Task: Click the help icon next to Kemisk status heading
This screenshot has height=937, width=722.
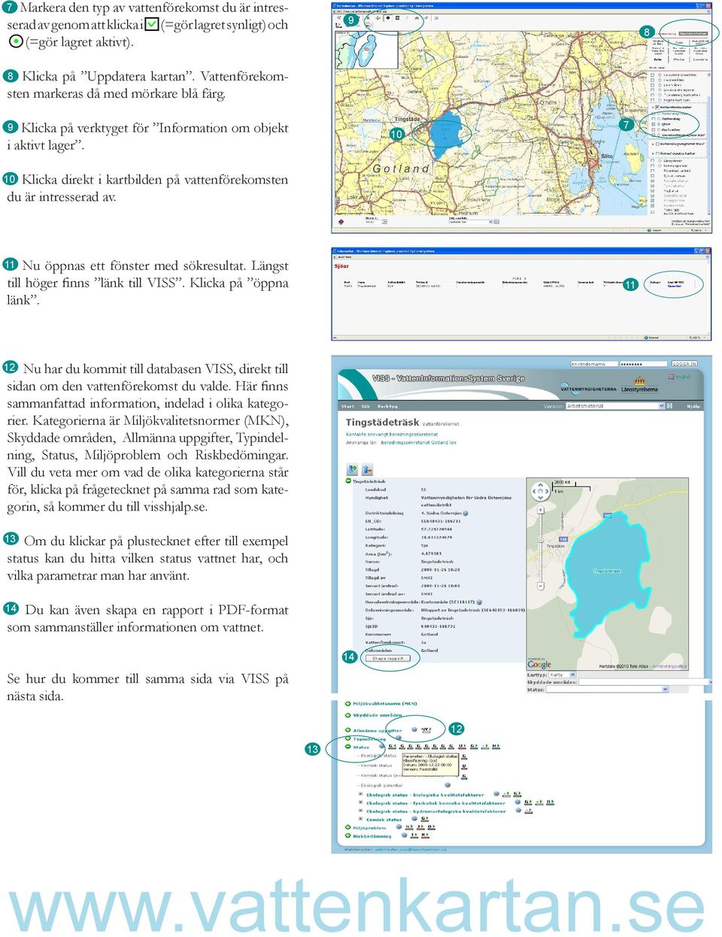Action: click(414, 819)
